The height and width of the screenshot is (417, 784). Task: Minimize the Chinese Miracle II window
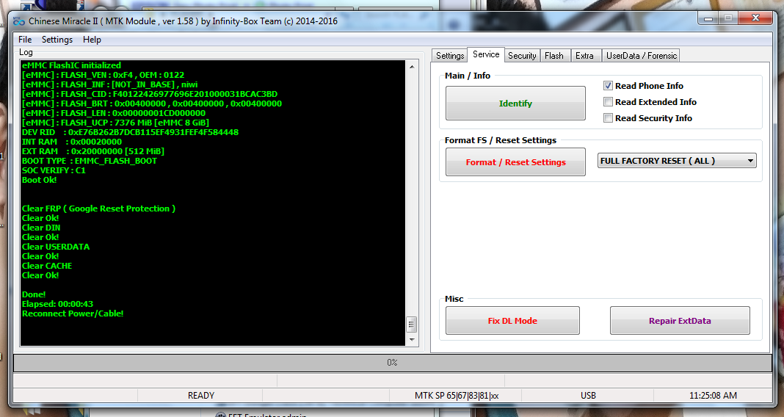(x=708, y=18)
